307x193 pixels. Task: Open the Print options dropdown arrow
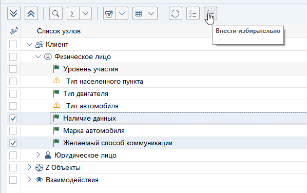click(x=122, y=13)
